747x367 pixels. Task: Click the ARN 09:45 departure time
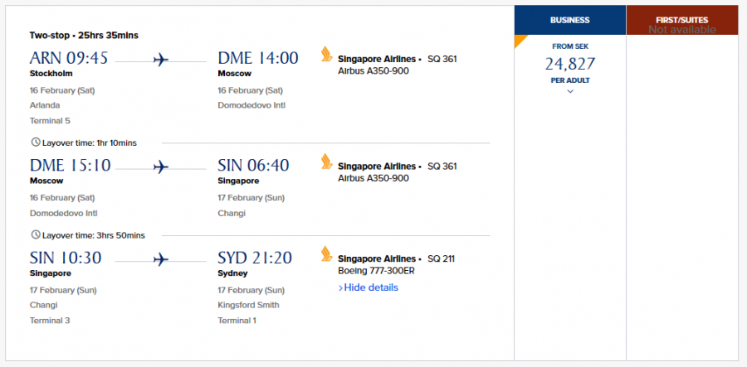click(x=69, y=58)
